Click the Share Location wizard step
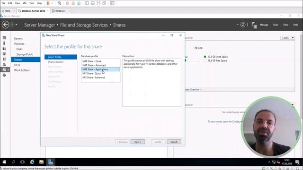Viewport: 303px width, 170px height. click(x=56, y=62)
